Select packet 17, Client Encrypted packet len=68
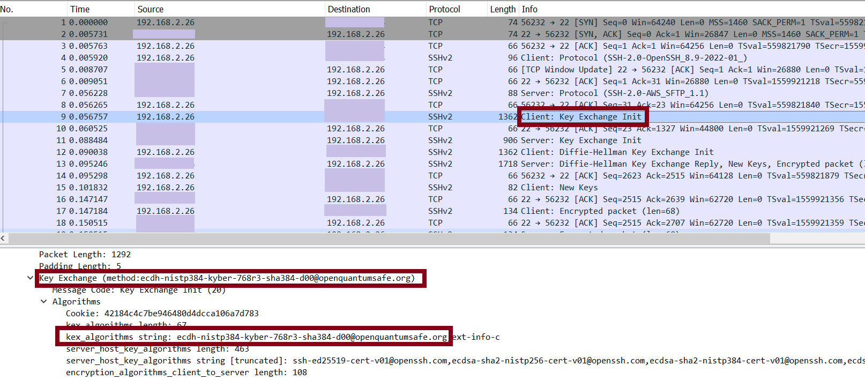Viewport: 865px width, 380px height. [x=432, y=211]
